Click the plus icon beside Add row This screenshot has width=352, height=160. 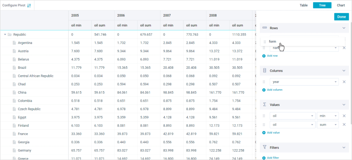(264, 56)
